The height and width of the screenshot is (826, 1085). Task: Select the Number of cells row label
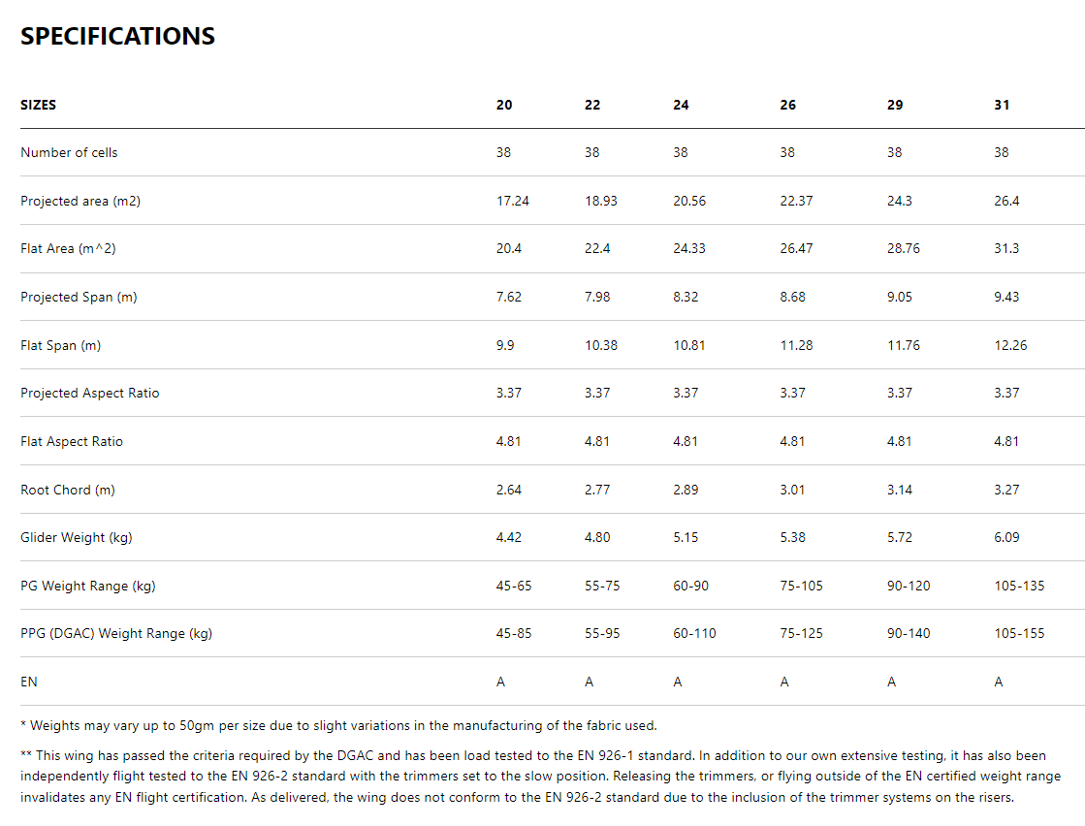pos(69,152)
